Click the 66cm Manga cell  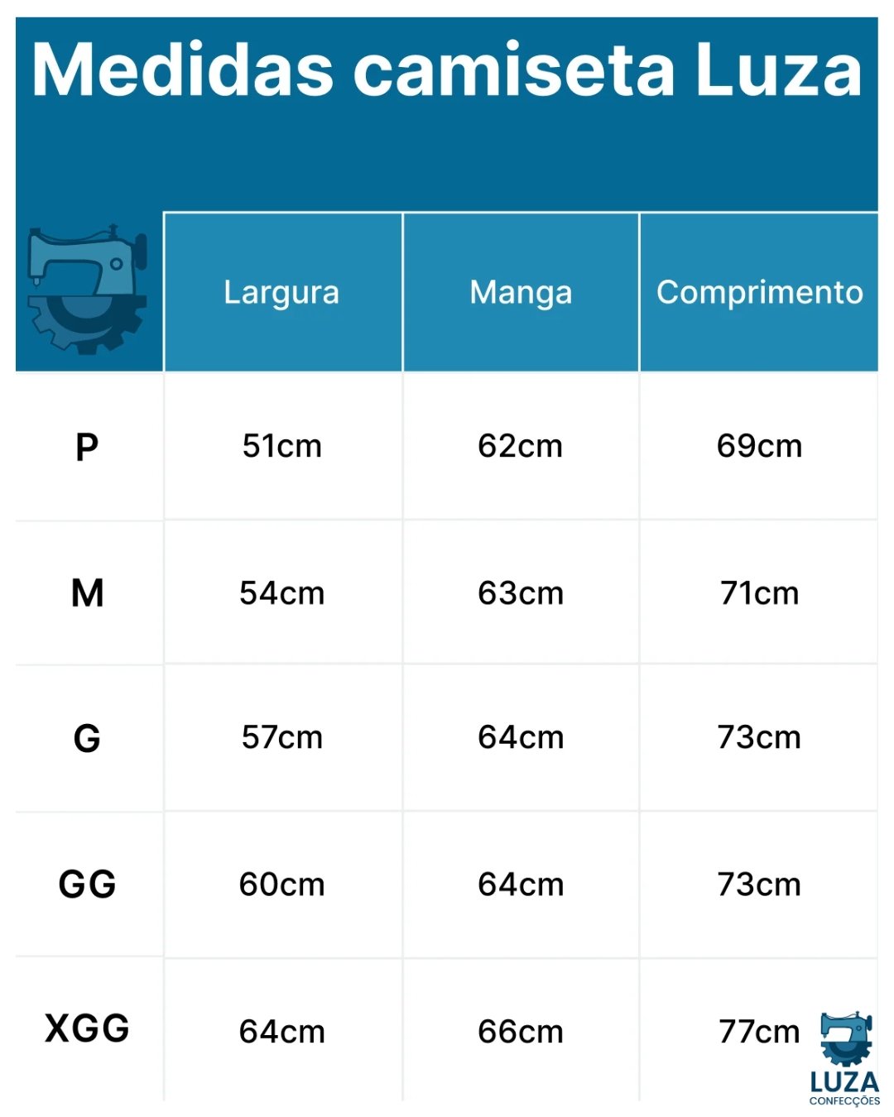(x=521, y=1032)
